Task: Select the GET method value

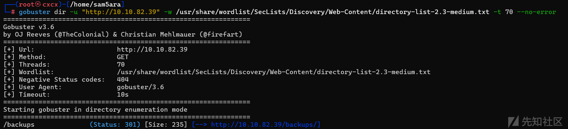Action: click(123, 57)
